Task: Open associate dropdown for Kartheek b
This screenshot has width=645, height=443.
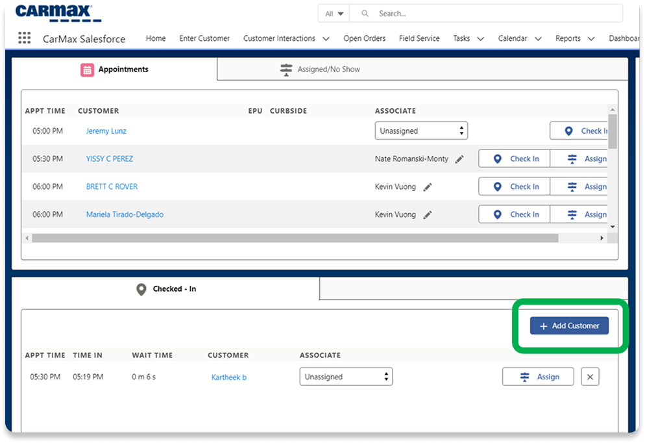Action: tap(346, 377)
